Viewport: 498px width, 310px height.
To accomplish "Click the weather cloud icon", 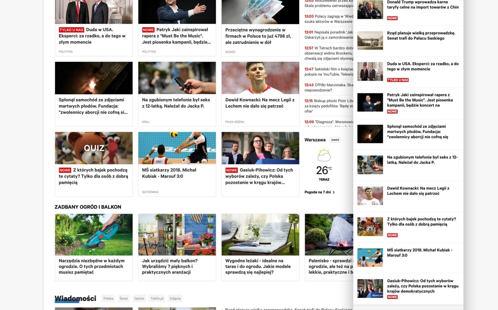I will pyautogui.click(x=324, y=155).
